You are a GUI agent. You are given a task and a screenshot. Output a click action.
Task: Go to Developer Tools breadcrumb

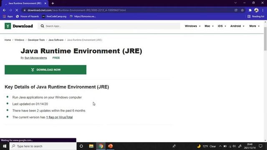[x=36, y=40]
